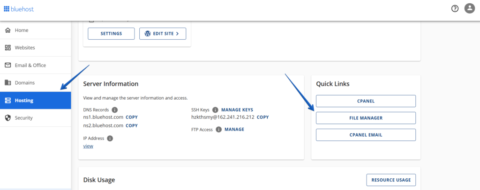Open Security in the sidebar

[36, 117]
